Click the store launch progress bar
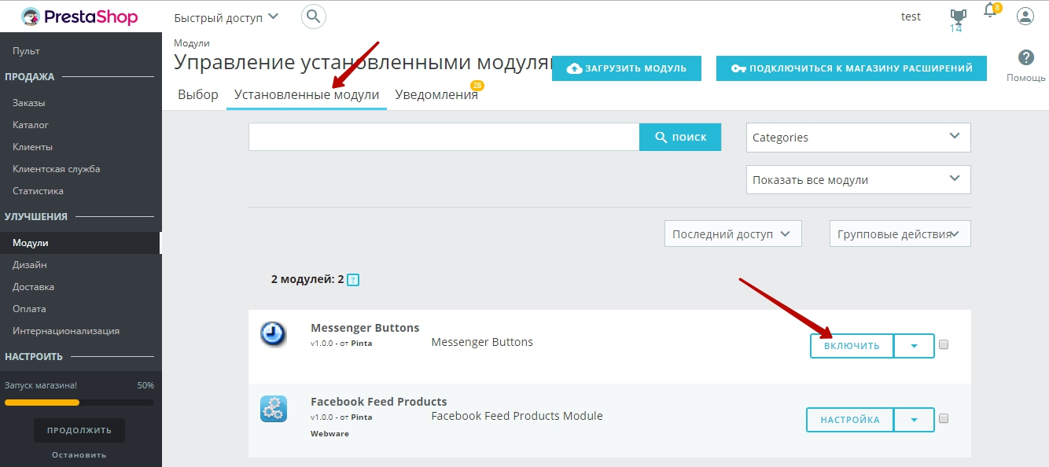This screenshot has height=467, width=1049. (79, 403)
